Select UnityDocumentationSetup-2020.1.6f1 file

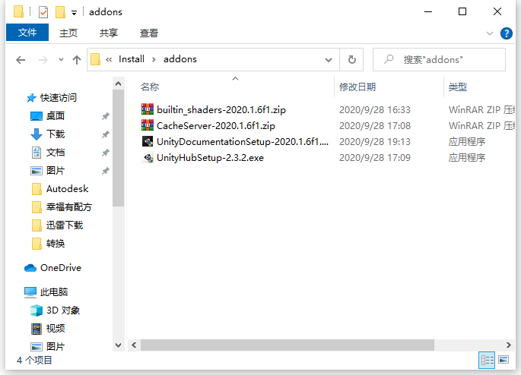click(x=243, y=142)
